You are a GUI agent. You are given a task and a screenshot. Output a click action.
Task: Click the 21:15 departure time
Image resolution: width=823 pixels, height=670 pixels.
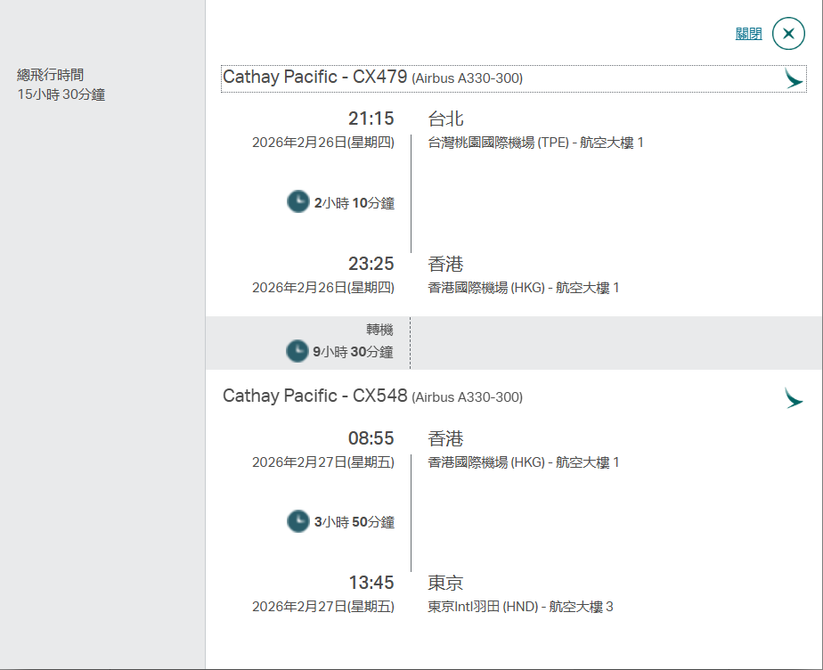pos(371,118)
